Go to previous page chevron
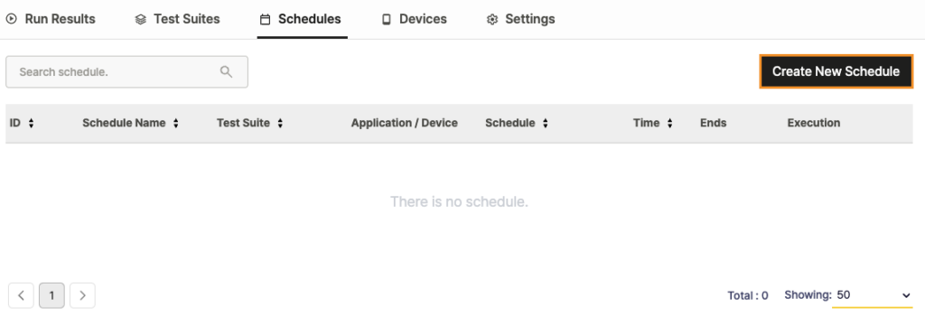This screenshot has height=335, width=925. (22, 295)
